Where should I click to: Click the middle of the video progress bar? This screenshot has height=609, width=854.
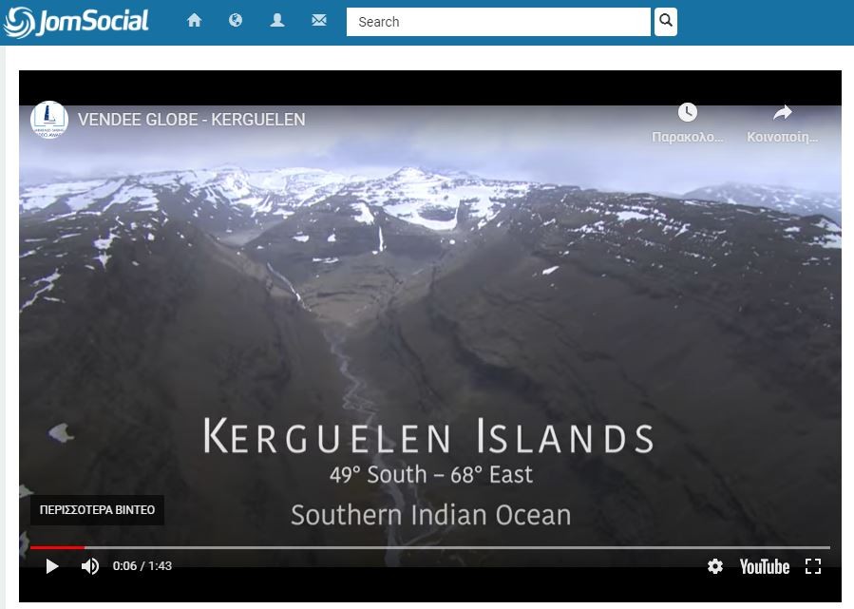point(430,547)
